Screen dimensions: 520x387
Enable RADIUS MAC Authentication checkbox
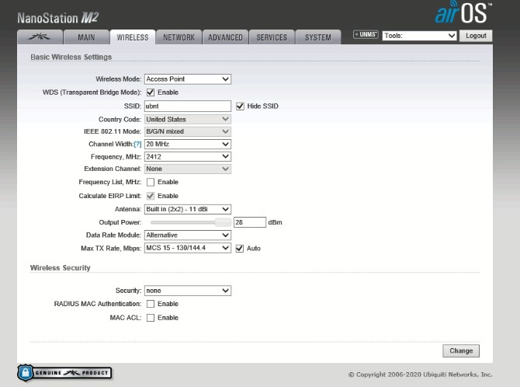click(x=151, y=304)
